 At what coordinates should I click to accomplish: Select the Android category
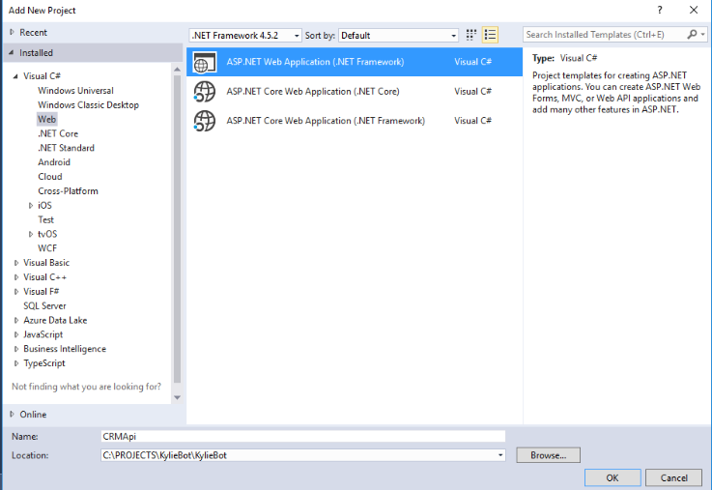tap(54, 162)
